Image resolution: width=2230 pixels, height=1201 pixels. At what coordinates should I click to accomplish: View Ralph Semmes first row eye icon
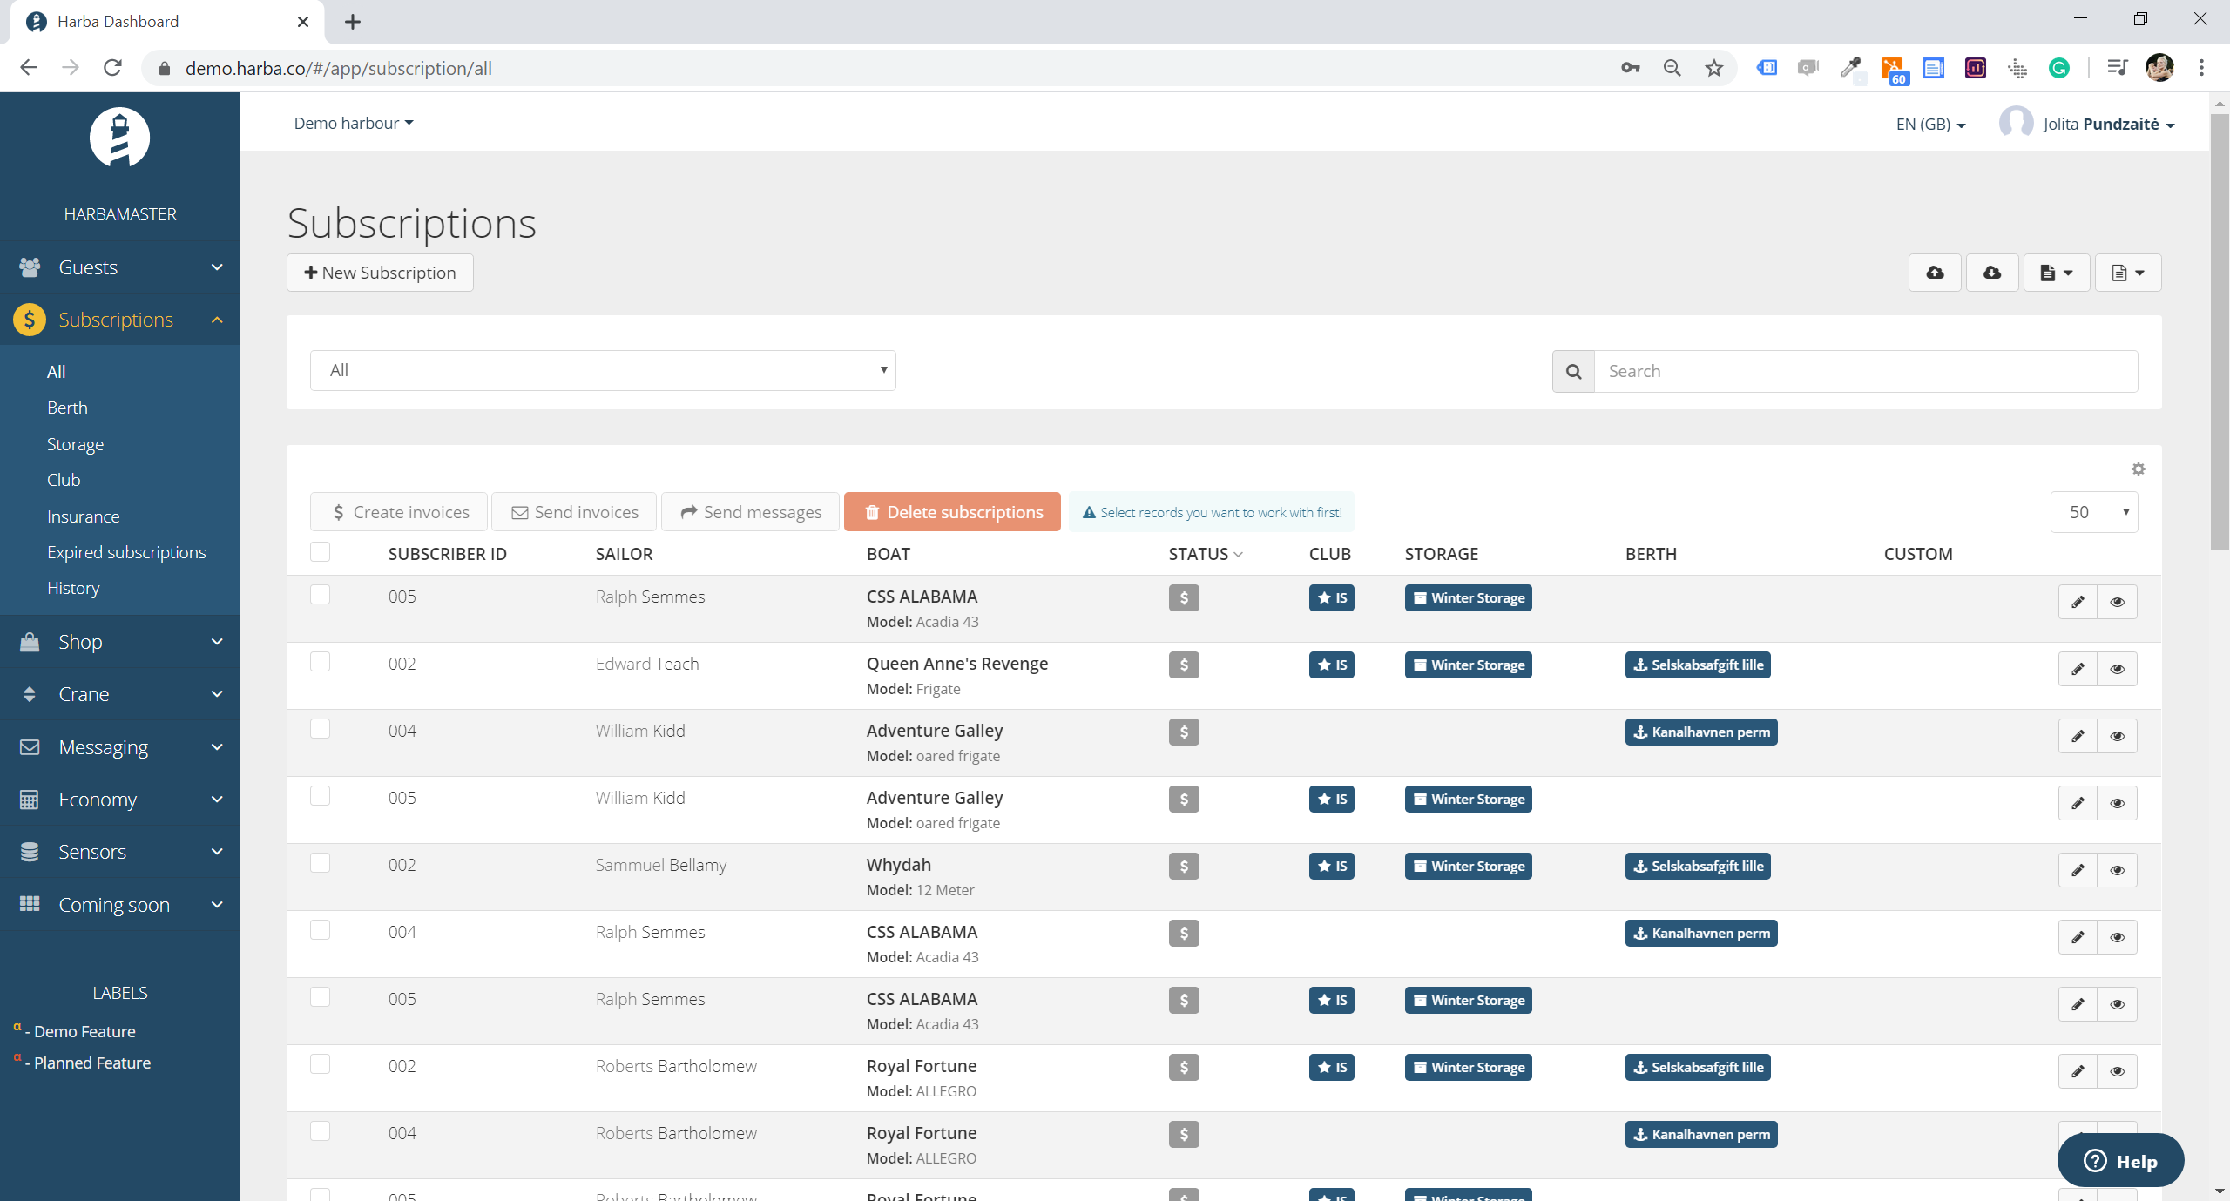(2117, 602)
